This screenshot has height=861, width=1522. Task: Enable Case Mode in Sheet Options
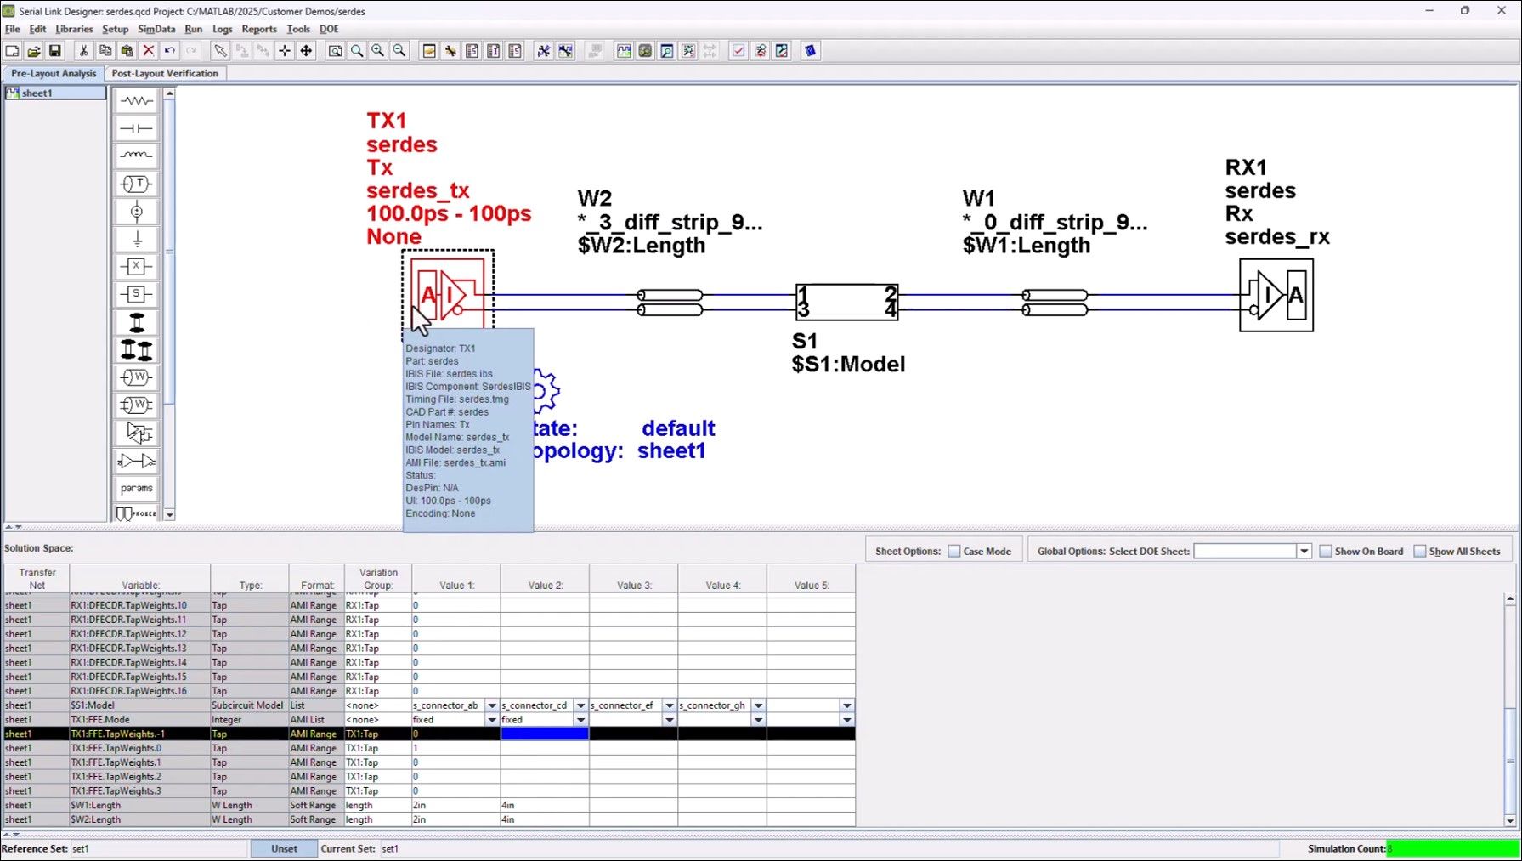tap(955, 551)
